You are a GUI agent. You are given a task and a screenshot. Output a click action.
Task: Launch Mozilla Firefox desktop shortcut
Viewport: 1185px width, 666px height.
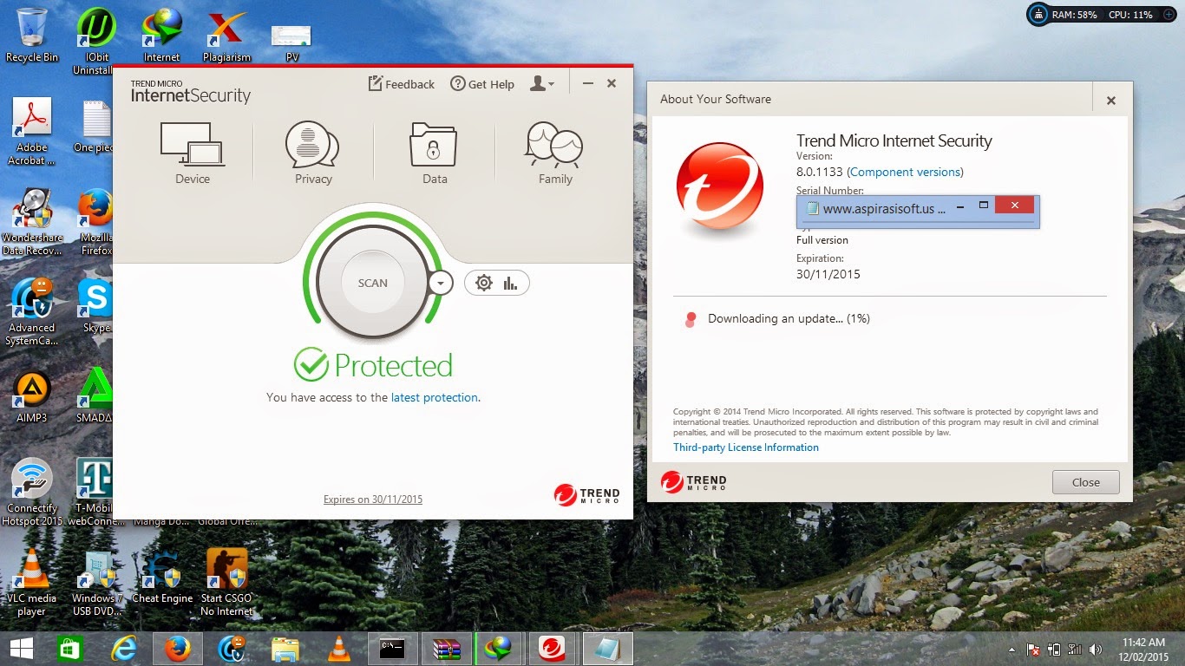coord(95,222)
